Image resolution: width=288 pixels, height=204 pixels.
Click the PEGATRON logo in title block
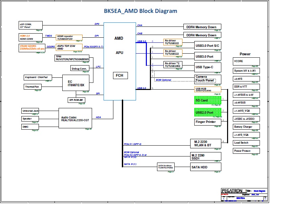click(x=232, y=191)
